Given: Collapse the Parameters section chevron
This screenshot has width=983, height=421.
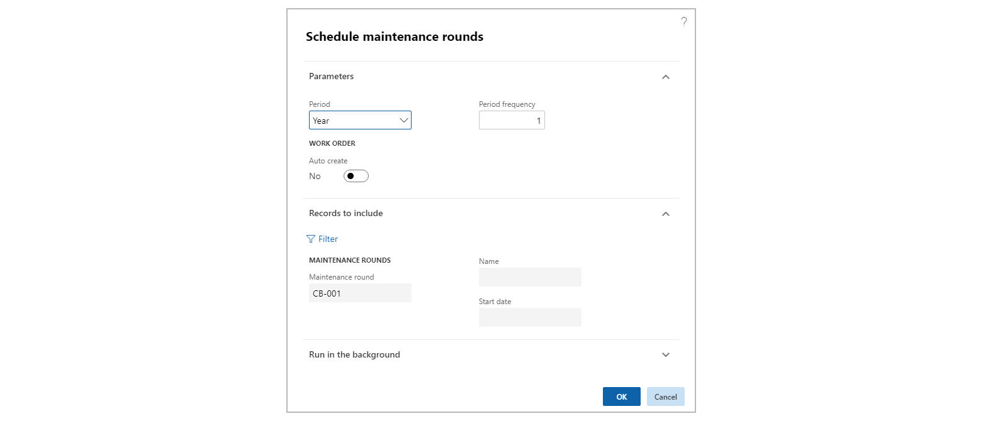Looking at the screenshot, I should (x=666, y=77).
